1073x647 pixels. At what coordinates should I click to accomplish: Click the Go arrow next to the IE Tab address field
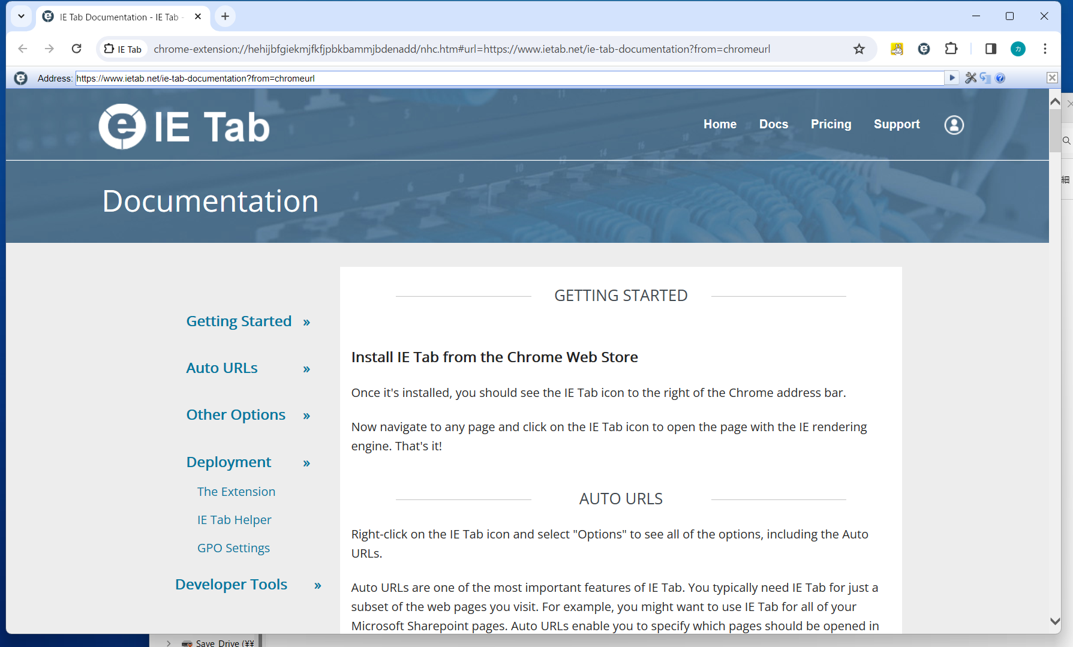pyautogui.click(x=952, y=78)
